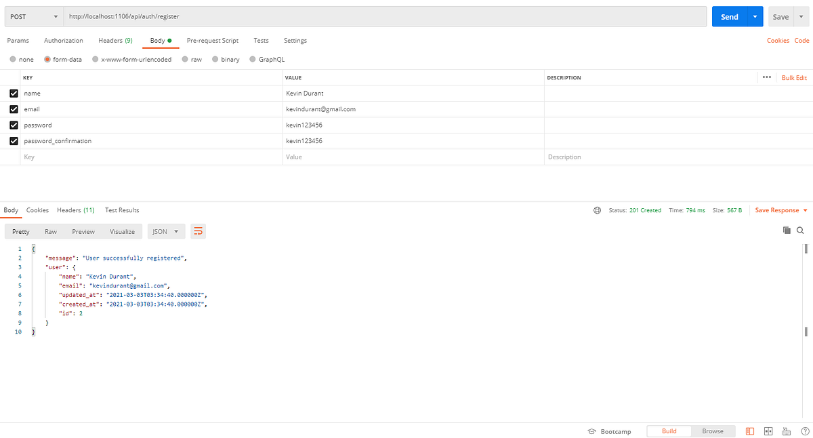813x438 pixels.
Task: Open Postman help via the question mark icon
Action: pos(805,431)
